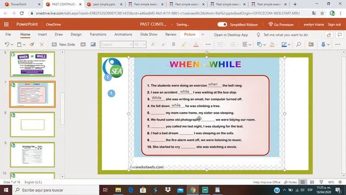Click the red Delete X icon

[x=42, y=44]
